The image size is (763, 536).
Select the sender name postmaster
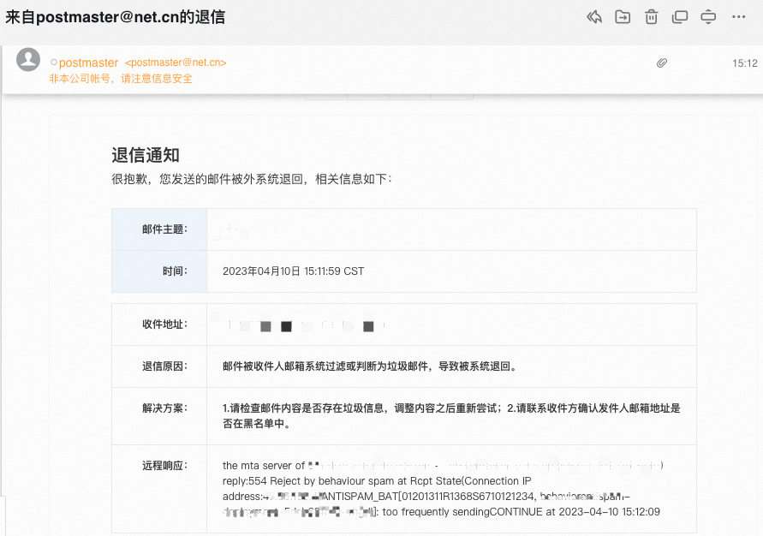click(88, 63)
